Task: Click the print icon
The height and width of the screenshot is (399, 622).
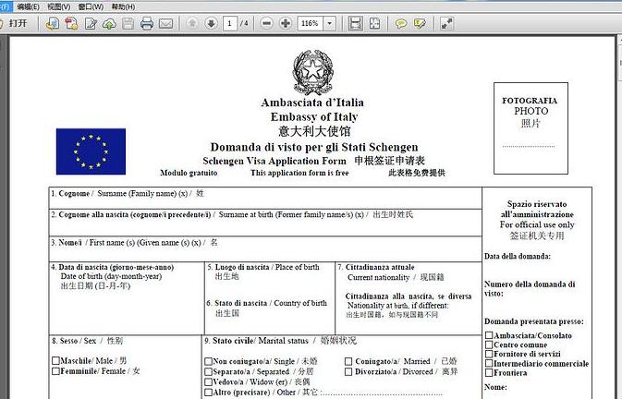Action: click(147, 23)
